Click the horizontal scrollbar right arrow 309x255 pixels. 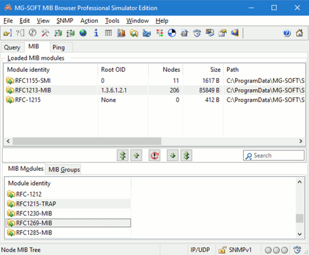click(x=301, y=141)
